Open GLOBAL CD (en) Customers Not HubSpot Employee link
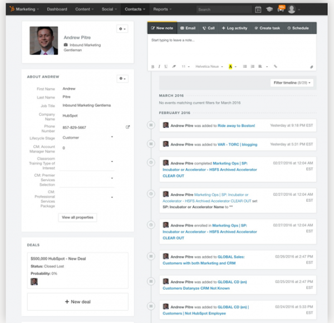 pyautogui.click(x=206, y=310)
